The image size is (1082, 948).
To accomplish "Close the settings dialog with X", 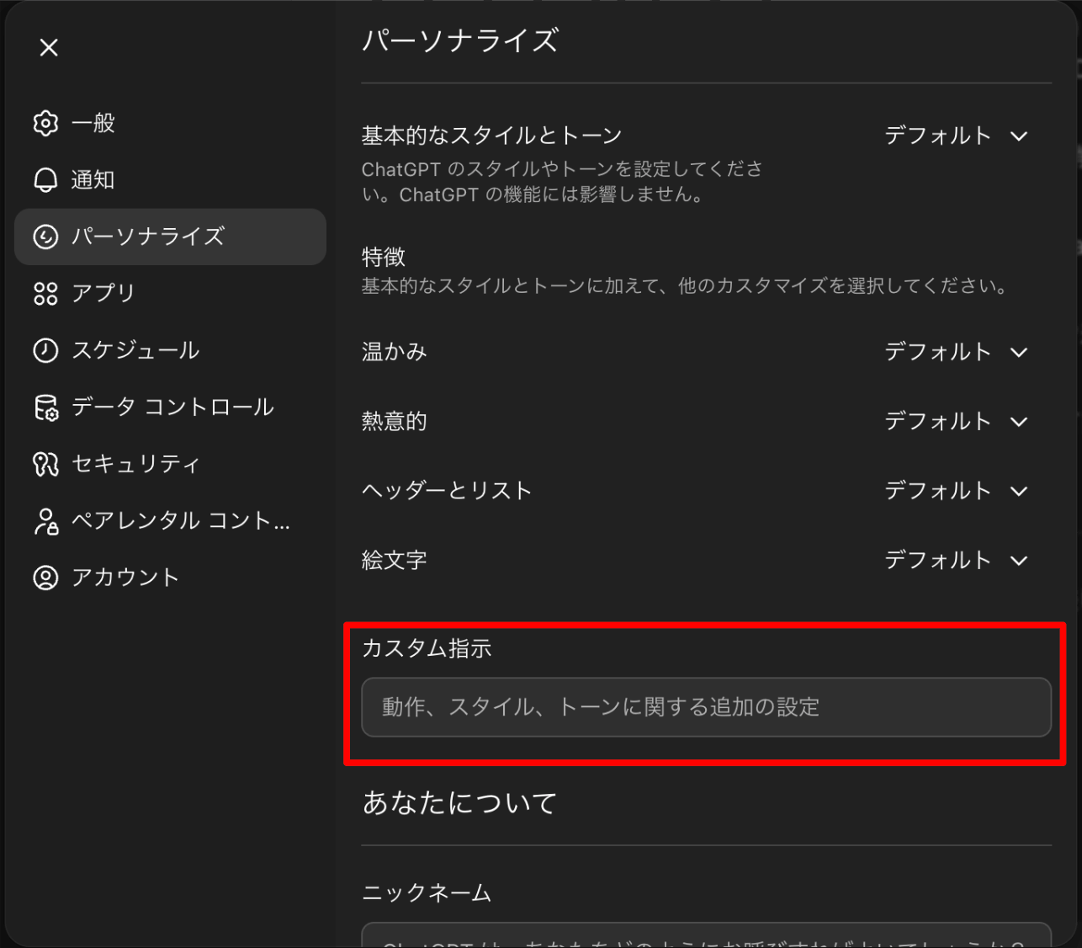I will tap(49, 48).
